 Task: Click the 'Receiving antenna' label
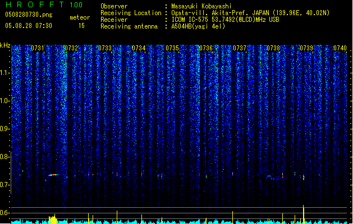click(x=129, y=26)
